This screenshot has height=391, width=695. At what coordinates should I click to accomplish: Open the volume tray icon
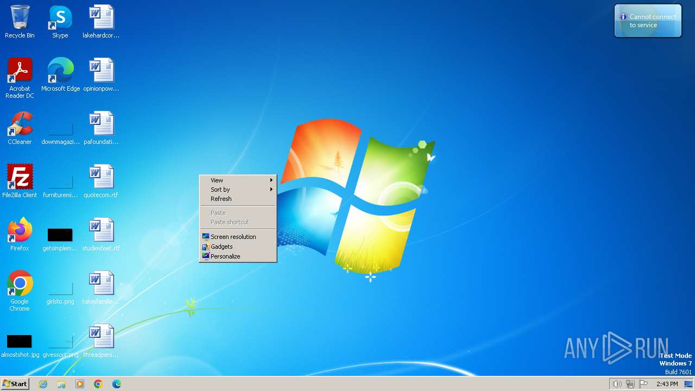(x=617, y=384)
